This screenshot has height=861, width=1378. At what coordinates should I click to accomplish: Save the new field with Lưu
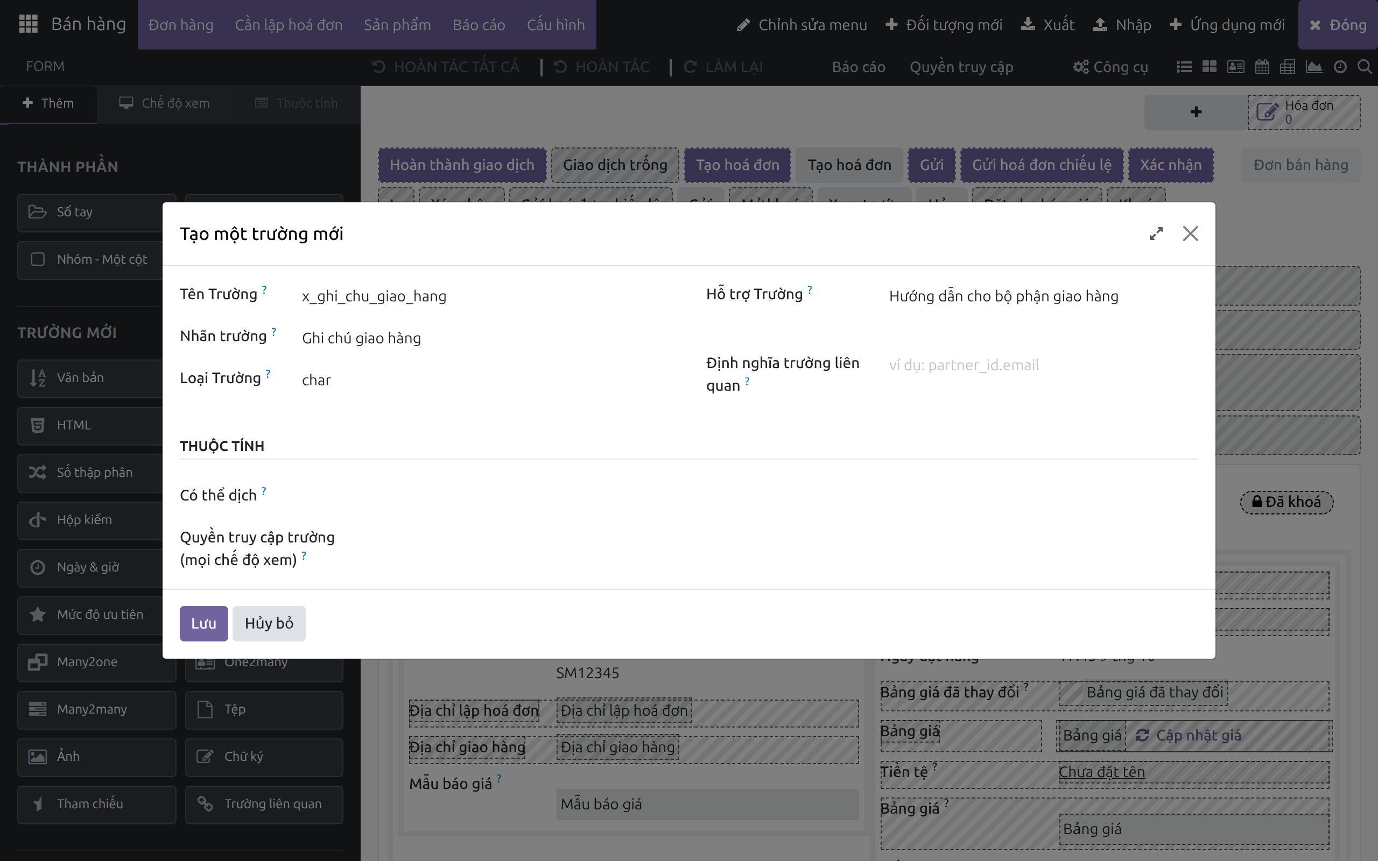pos(203,623)
